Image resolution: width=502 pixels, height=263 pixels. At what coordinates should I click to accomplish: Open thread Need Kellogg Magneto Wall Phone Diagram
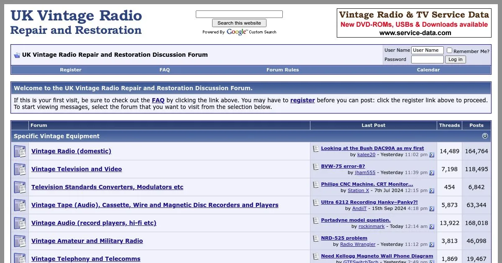pos(377,256)
